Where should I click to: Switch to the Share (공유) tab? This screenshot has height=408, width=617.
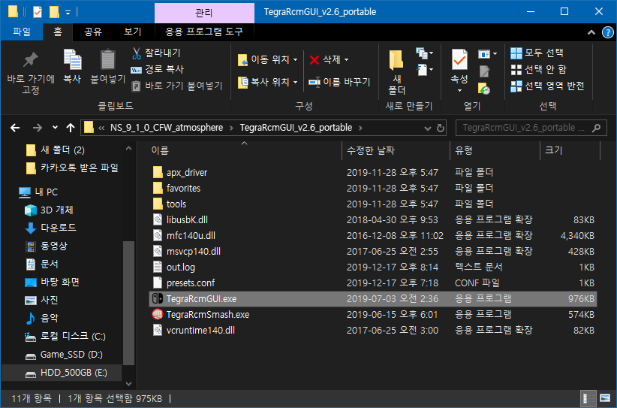click(93, 32)
